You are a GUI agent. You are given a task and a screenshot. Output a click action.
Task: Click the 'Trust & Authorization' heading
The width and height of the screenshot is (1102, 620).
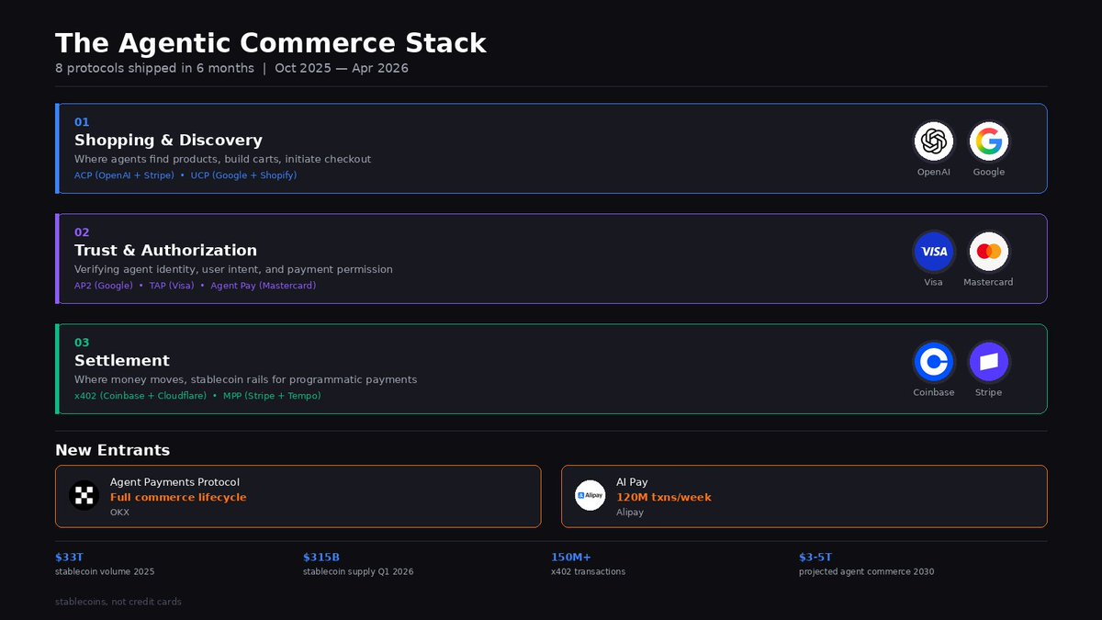[165, 251]
